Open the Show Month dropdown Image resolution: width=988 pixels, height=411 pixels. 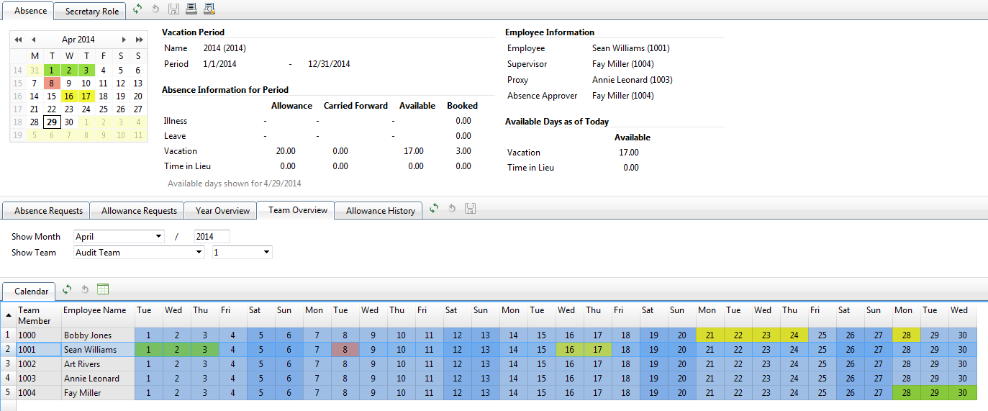158,237
